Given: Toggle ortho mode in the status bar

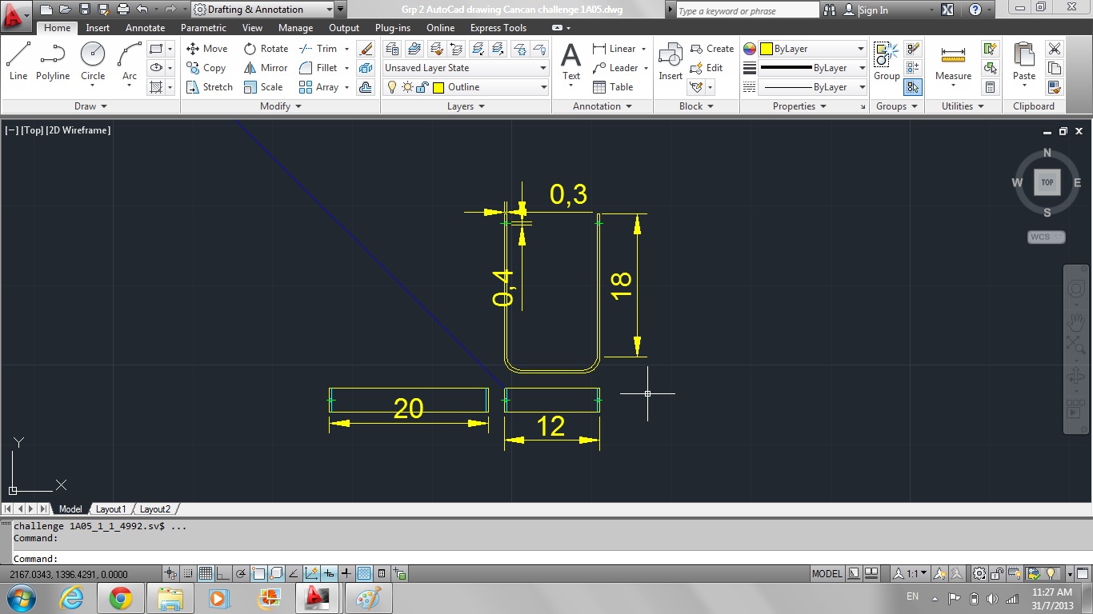Looking at the screenshot, I should click(222, 573).
